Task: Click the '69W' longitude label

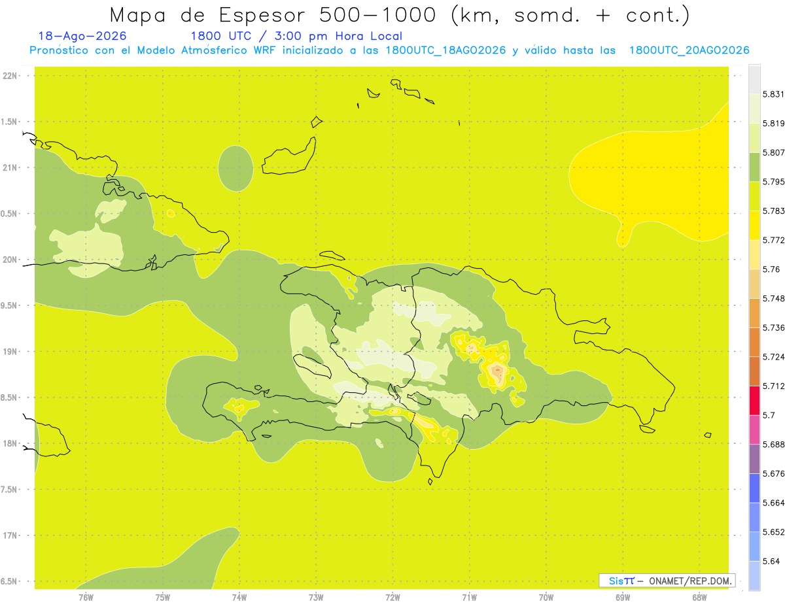Action: click(x=623, y=597)
